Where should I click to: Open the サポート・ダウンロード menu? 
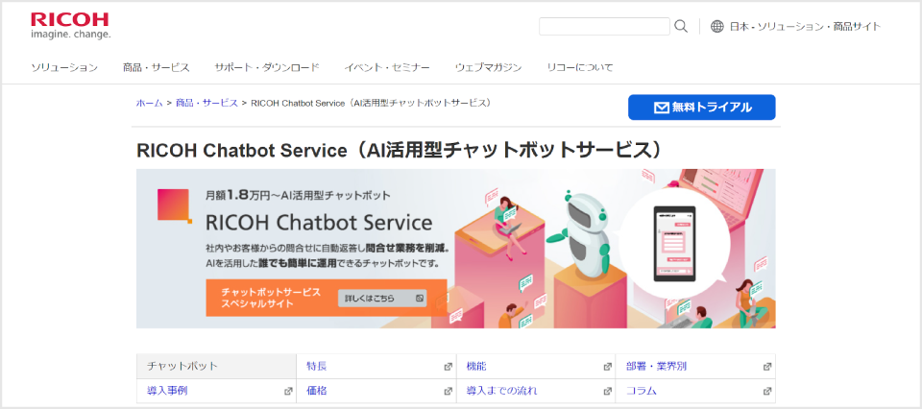coord(267,67)
